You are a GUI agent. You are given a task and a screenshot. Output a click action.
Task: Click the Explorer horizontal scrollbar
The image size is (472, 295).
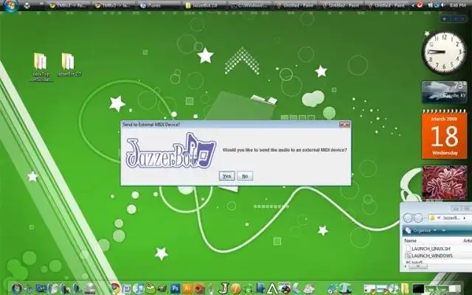coord(417,266)
